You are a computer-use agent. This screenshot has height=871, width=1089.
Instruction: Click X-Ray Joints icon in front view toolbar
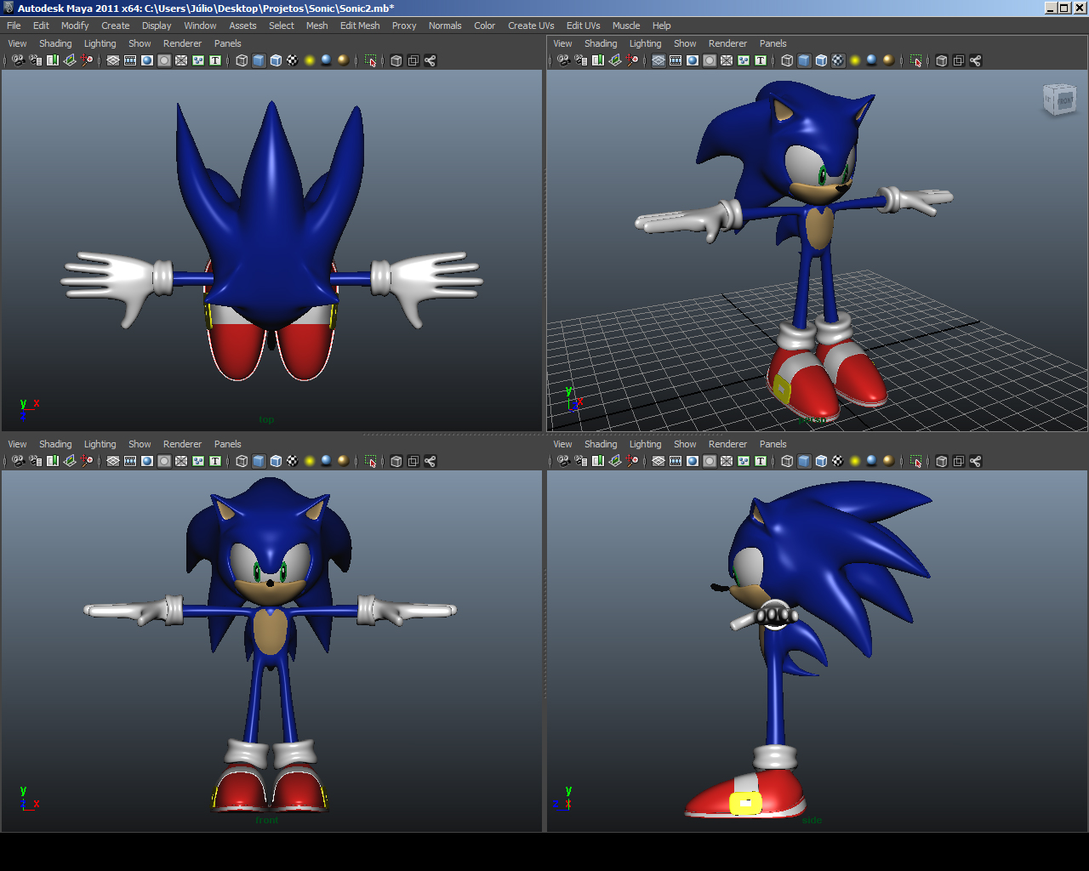point(430,461)
